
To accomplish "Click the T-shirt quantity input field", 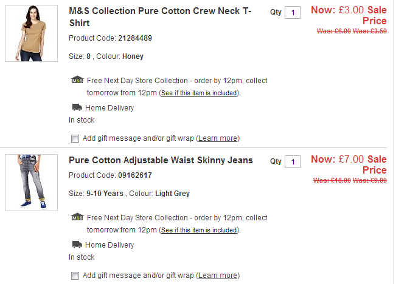I will tap(293, 13).
